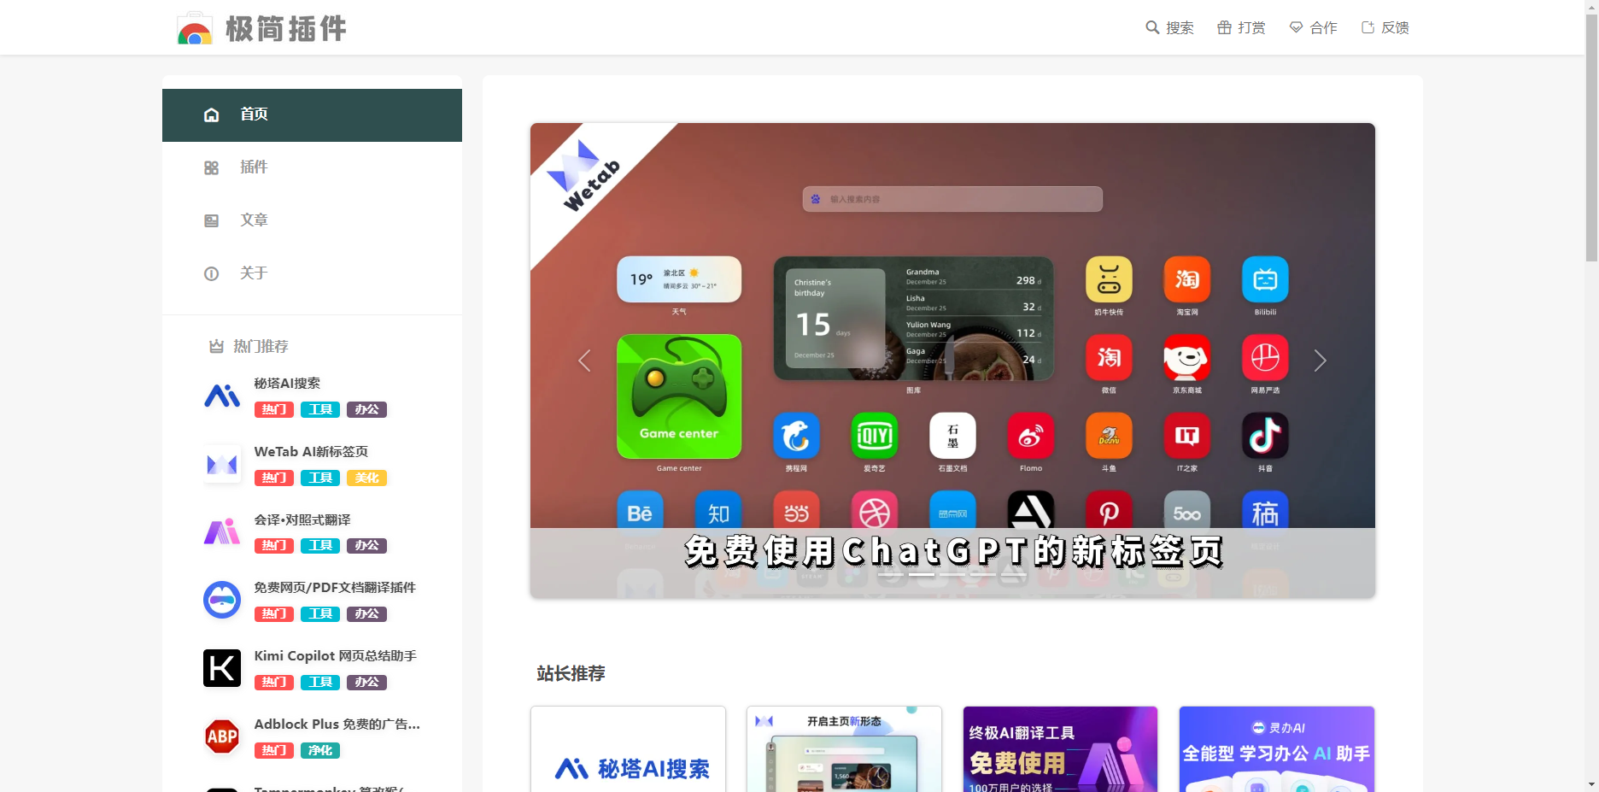The width and height of the screenshot is (1599, 792).
Task: Click the 美化 tag under WeTab AI新标签页
Action: point(367,478)
